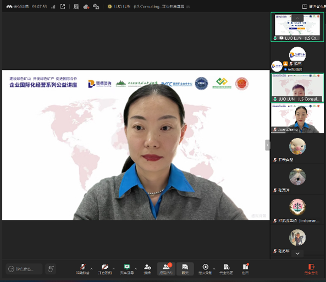Click the smiley emoji icon in input box
Screen dimensions: 326x282
point(11,269)
